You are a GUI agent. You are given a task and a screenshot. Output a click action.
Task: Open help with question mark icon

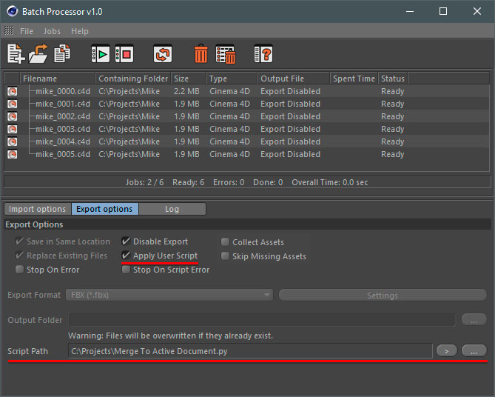click(x=263, y=54)
